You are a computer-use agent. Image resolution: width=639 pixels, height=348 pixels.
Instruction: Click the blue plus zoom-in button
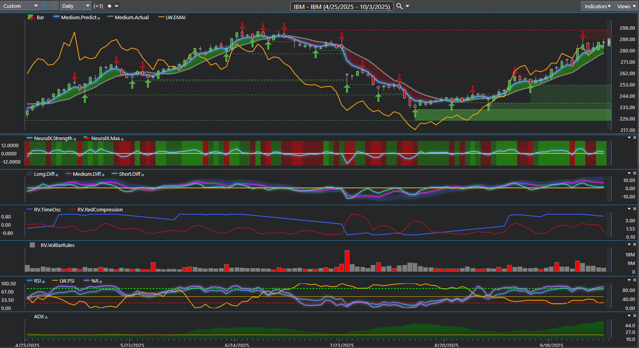click(45, 6)
